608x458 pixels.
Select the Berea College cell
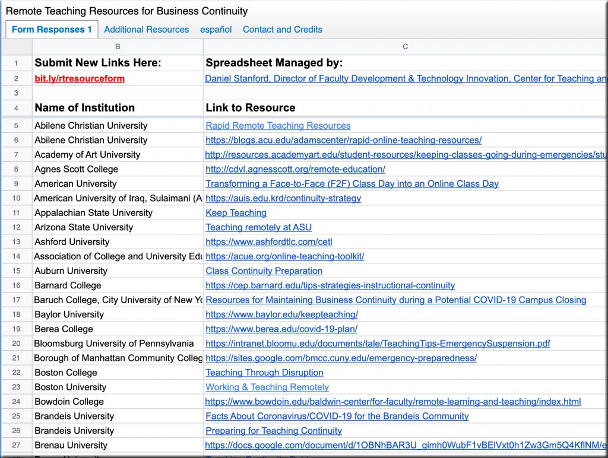click(118, 329)
